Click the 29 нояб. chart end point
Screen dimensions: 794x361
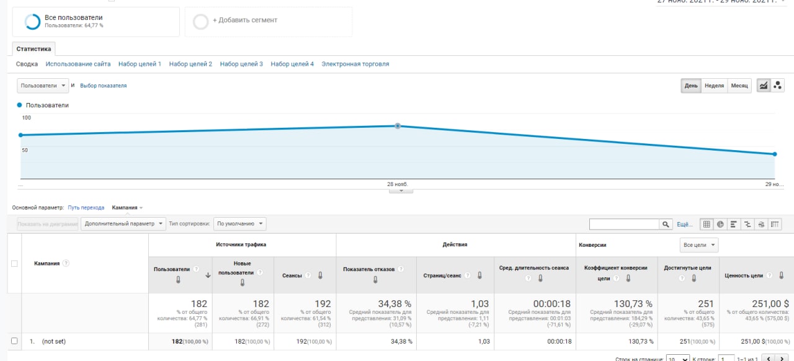tap(775, 154)
